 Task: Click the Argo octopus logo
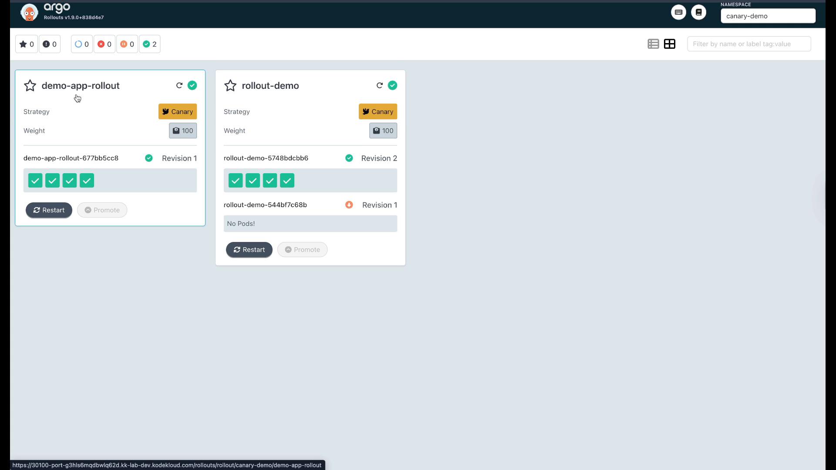point(29,13)
